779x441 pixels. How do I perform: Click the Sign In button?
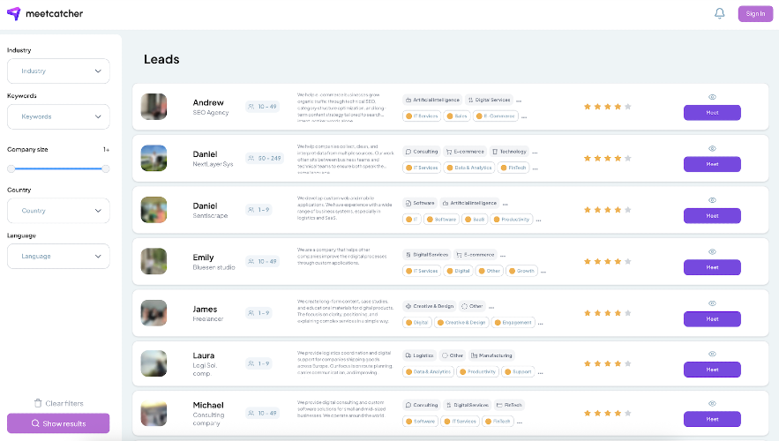755,14
